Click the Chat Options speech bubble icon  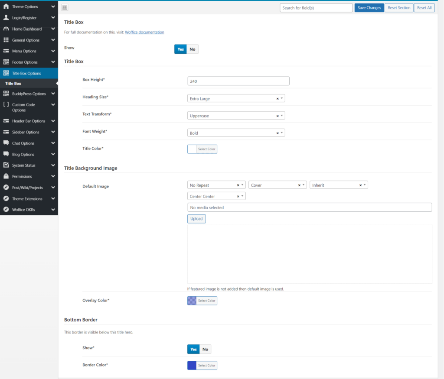pyautogui.click(x=6, y=143)
